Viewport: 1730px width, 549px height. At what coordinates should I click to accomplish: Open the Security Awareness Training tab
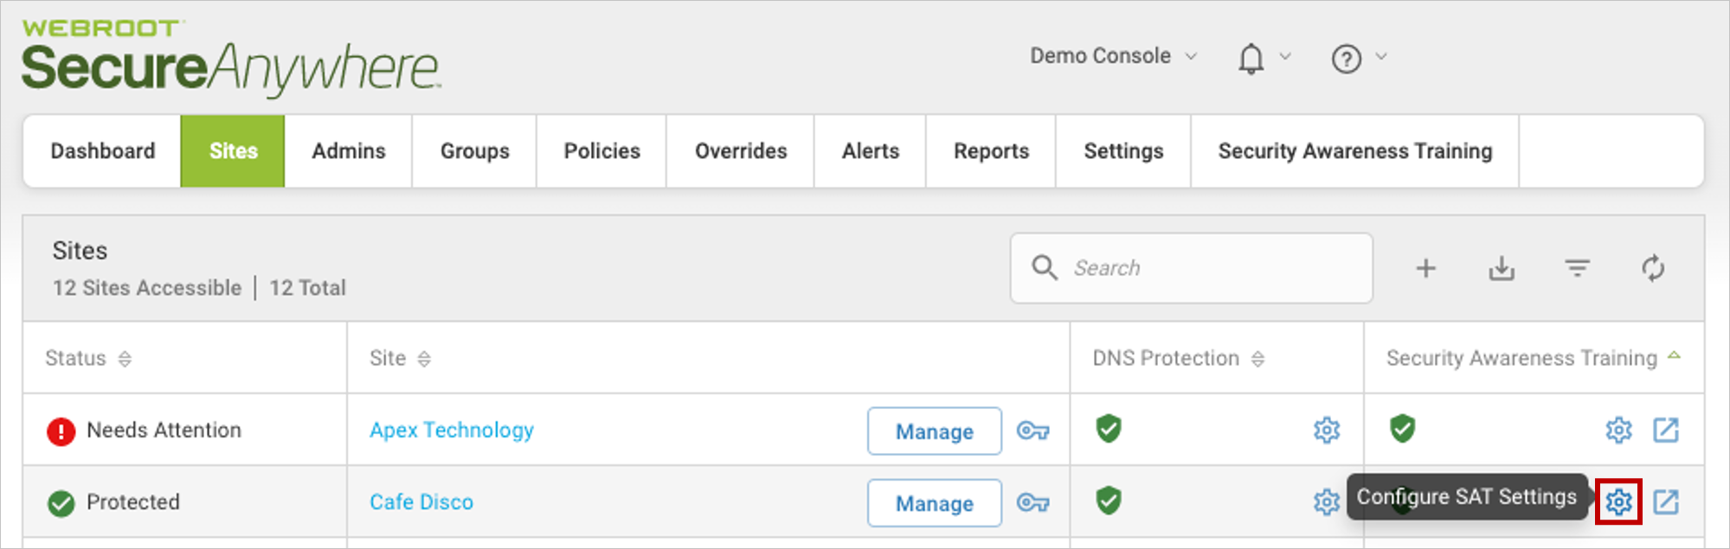coord(1354,151)
